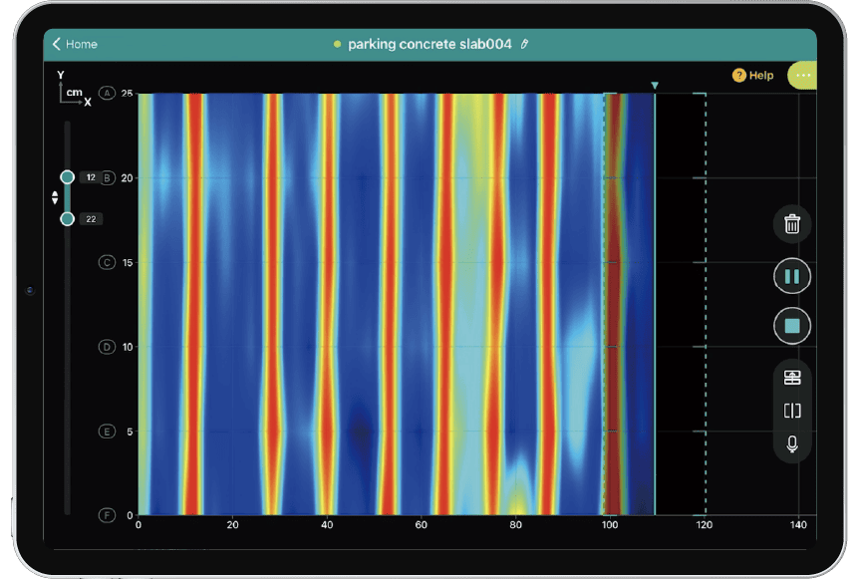
Task: Select row marker A
Action: click(x=107, y=94)
